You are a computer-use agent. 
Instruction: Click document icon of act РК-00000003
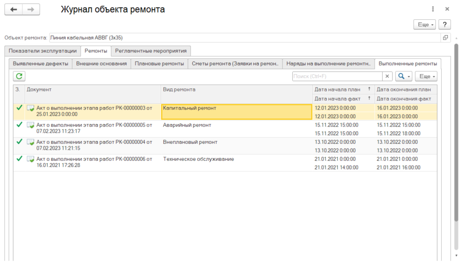(30, 108)
